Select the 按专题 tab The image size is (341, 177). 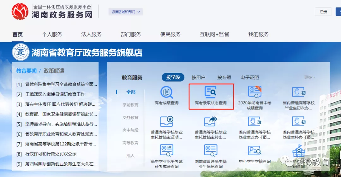(224, 77)
